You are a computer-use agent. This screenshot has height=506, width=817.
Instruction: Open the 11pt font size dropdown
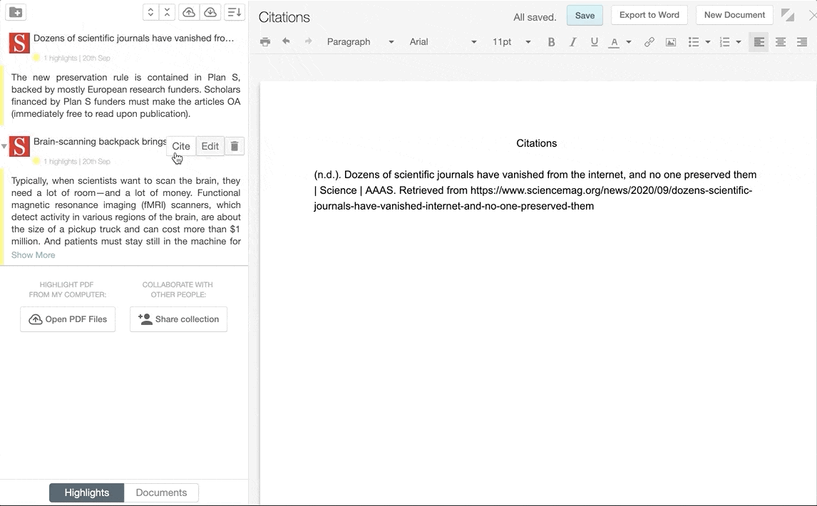tap(510, 42)
